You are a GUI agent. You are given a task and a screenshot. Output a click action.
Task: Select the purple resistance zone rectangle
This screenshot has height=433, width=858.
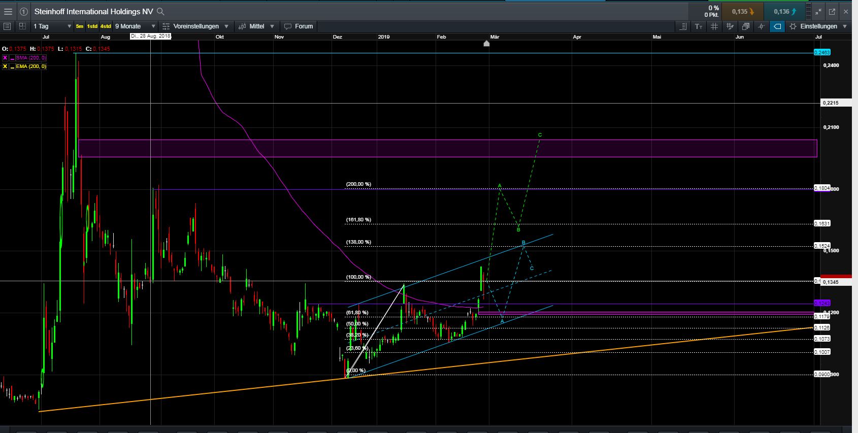click(x=448, y=148)
